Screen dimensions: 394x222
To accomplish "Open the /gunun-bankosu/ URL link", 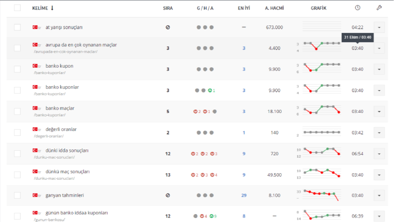I will 50,220.
